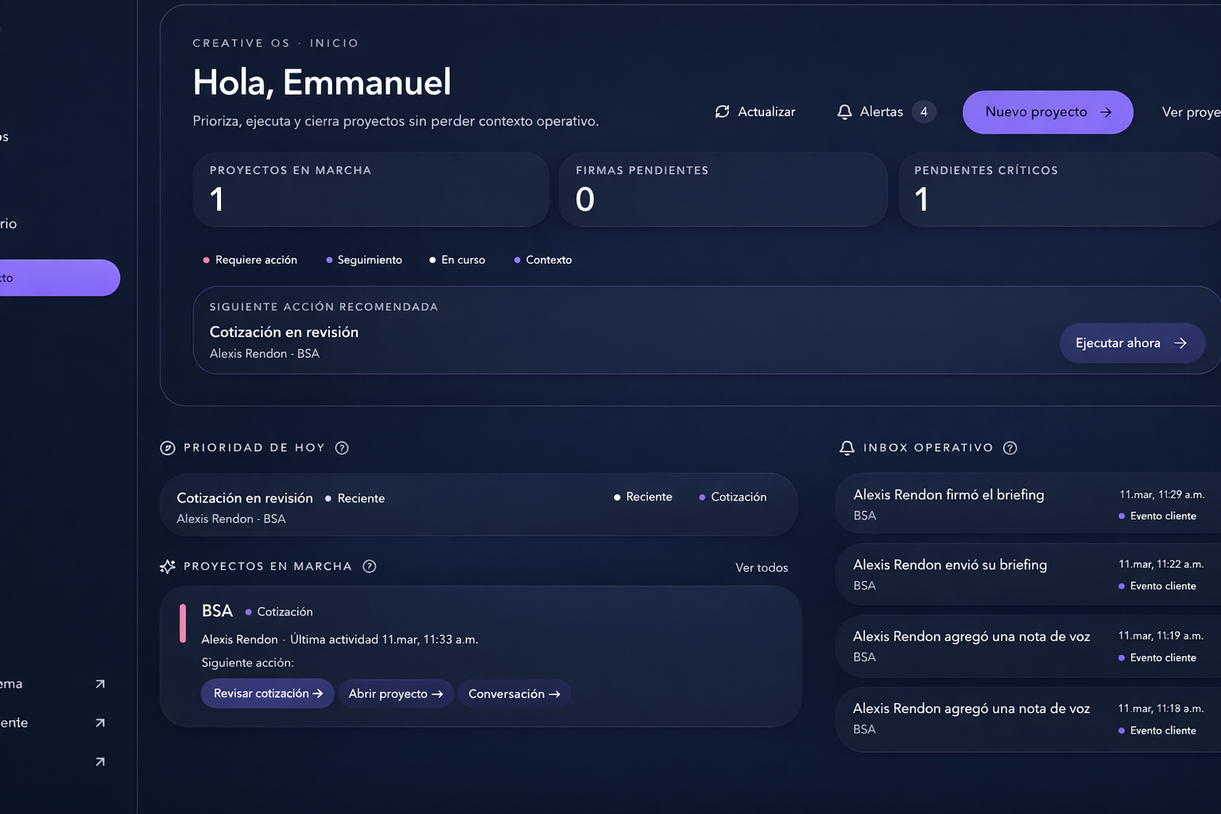Enable the Contexto filter
The width and height of the screenshot is (1221, 814).
543,260
